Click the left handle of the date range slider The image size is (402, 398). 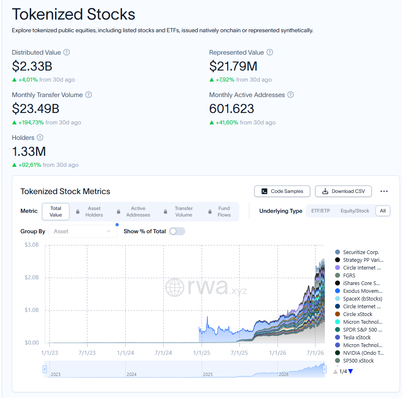(x=44, y=369)
